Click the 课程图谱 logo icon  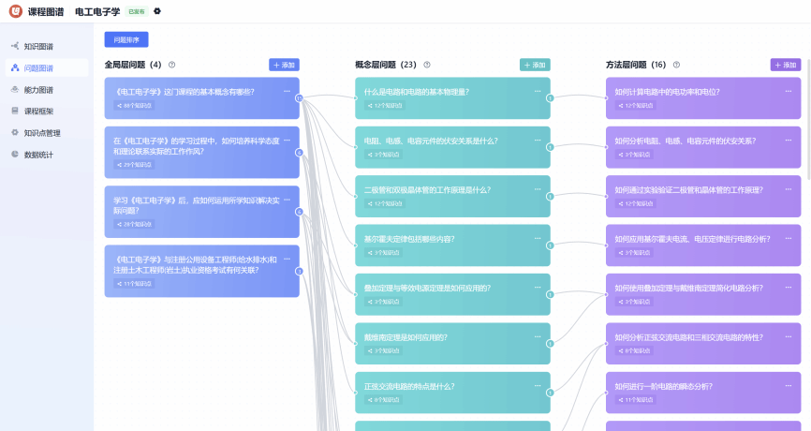[16, 11]
